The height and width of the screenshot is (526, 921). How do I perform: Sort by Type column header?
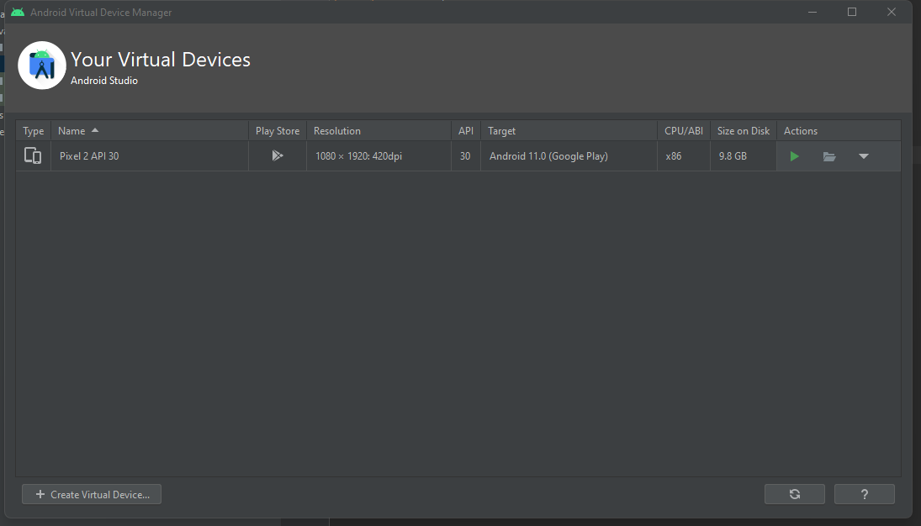pyautogui.click(x=34, y=131)
